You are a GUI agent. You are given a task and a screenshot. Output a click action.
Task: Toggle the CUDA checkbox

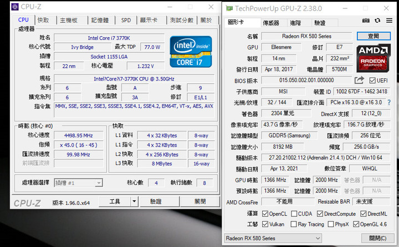[294, 214]
